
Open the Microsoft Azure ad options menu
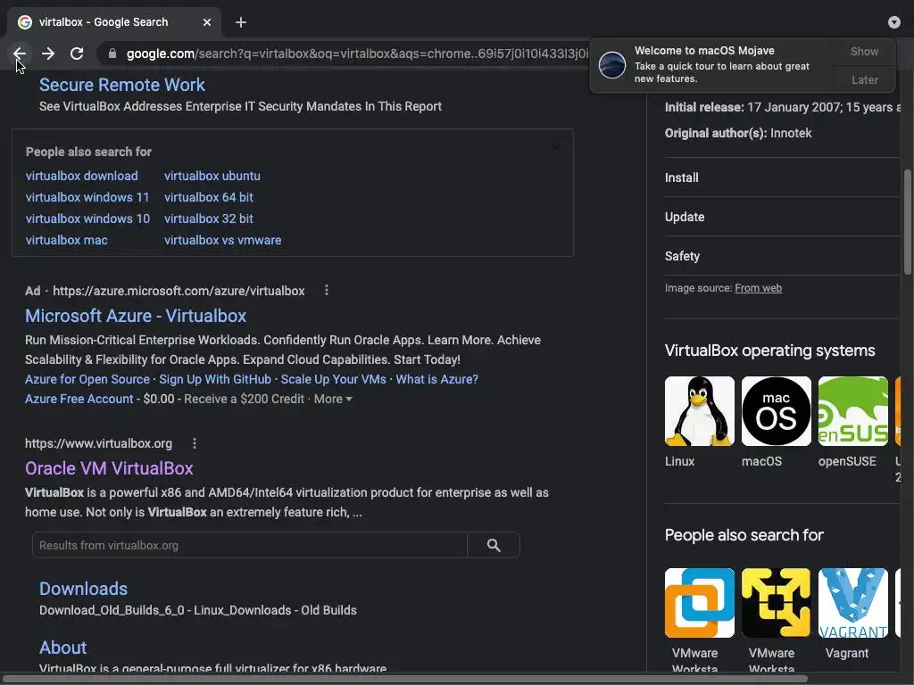pyautogui.click(x=327, y=290)
